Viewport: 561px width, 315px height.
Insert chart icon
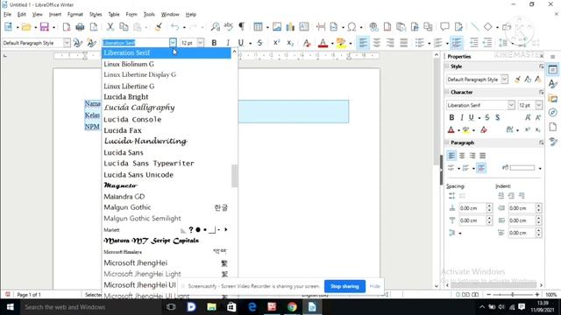pos(290,27)
